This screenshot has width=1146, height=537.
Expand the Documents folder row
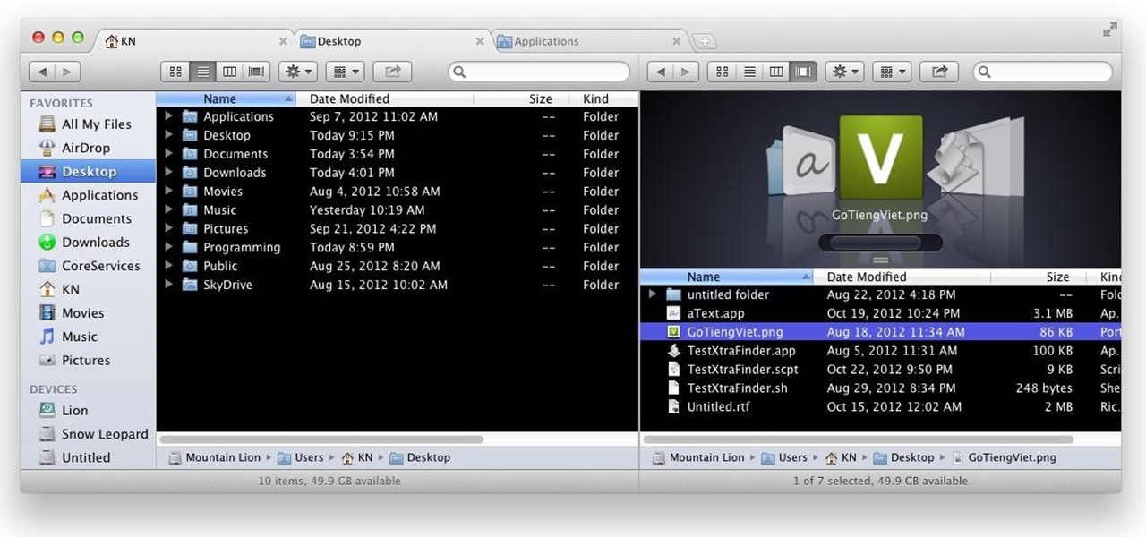(x=168, y=154)
